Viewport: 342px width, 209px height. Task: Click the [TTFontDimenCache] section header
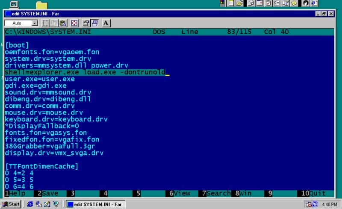41,166
